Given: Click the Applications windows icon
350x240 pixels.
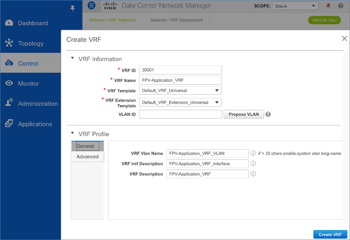Looking at the screenshot, I should click(9, 123).
